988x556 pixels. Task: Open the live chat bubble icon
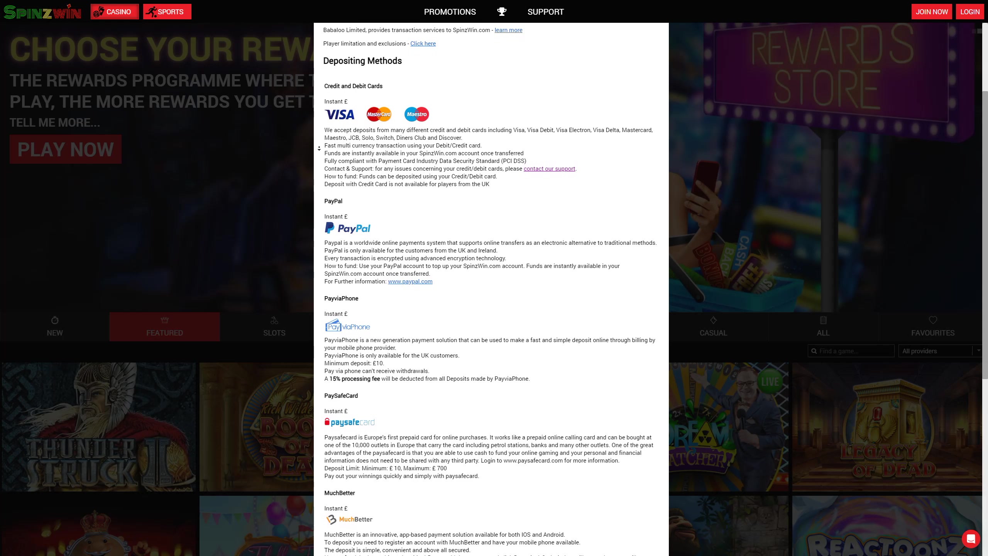click(971, 538)
